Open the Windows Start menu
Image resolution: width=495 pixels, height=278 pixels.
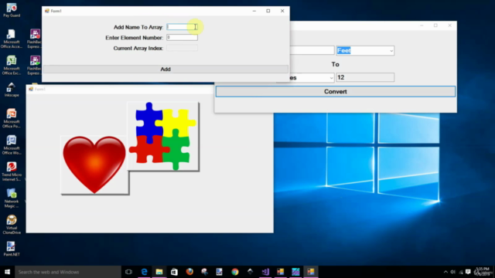pyautogui.click(x=7, y=272)
